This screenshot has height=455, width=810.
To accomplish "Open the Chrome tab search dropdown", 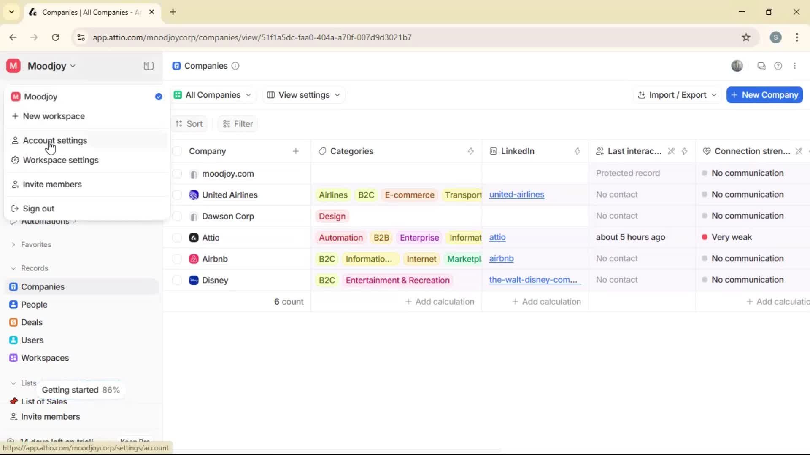I will pyautogui.click(x=11, y=12).
